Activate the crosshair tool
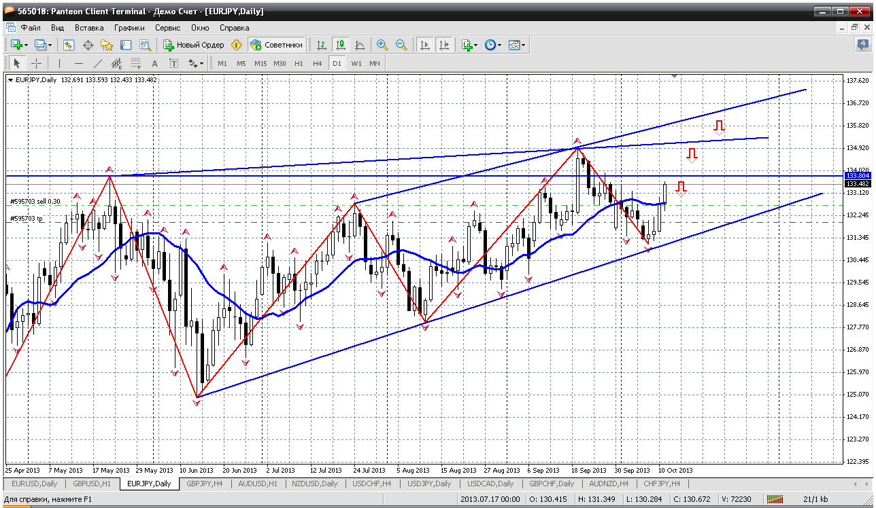Screen dimensions: 876x508 tap(36, 63)
